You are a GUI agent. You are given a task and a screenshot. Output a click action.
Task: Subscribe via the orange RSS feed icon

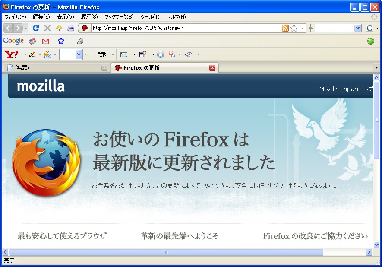285,28
